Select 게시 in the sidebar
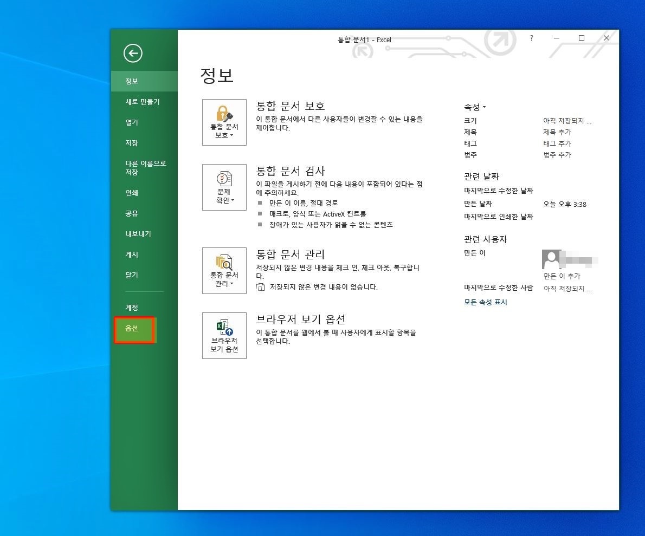 coord(144,254)
